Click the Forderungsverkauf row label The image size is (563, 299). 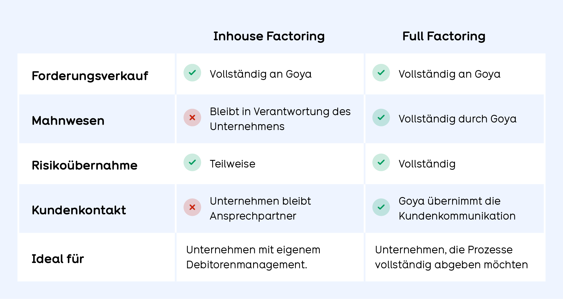click(x=90, y=76)
